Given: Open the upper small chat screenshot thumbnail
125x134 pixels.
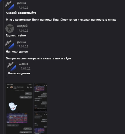Looking at the screenshot, I should pos(41,97).
